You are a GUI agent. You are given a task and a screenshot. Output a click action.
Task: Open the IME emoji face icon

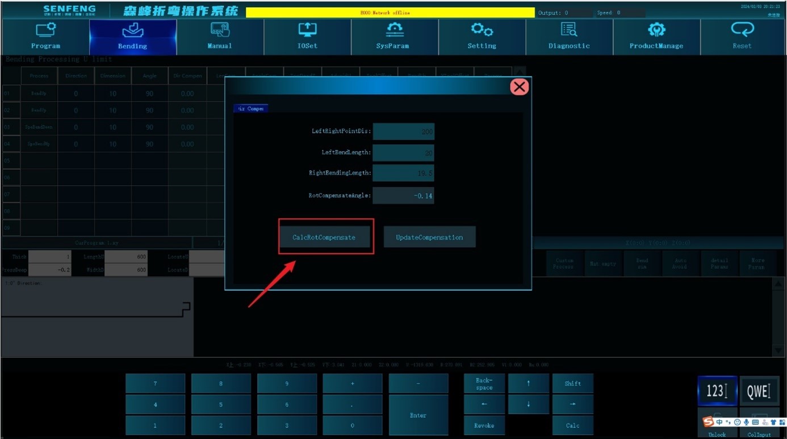click(x=737, y=423)
